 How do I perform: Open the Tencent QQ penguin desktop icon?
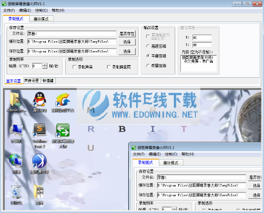(x=39, y=102)
